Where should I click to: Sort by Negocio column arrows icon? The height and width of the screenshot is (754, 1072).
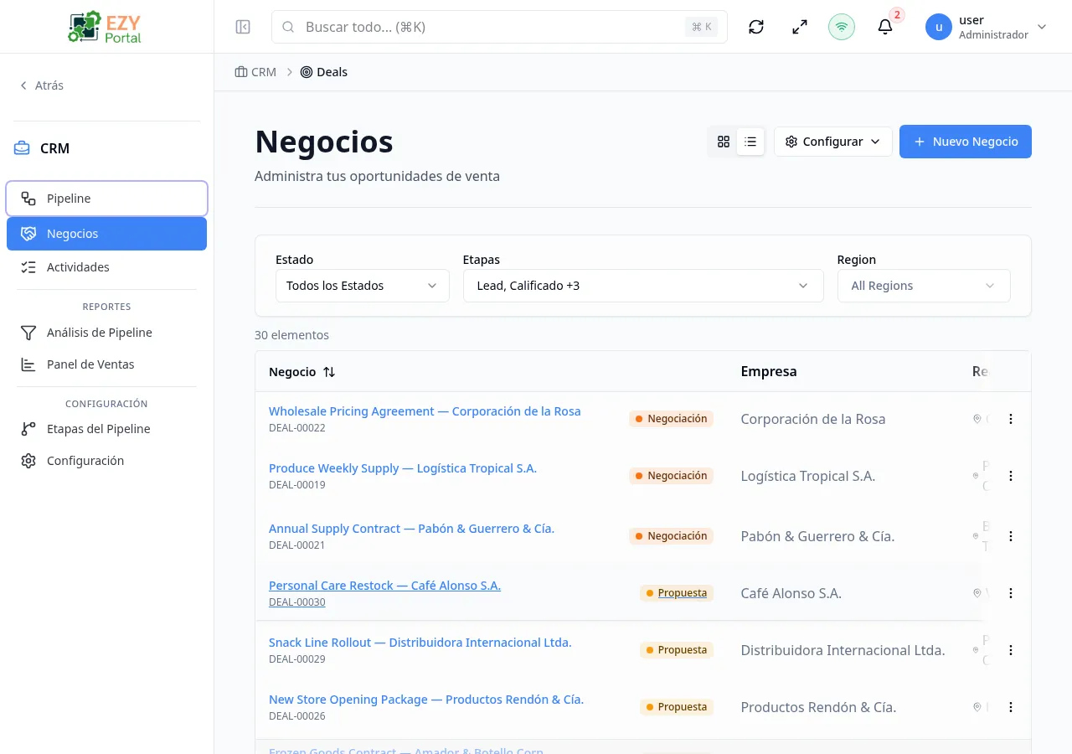pyautogui.click(x=329, y=372)
